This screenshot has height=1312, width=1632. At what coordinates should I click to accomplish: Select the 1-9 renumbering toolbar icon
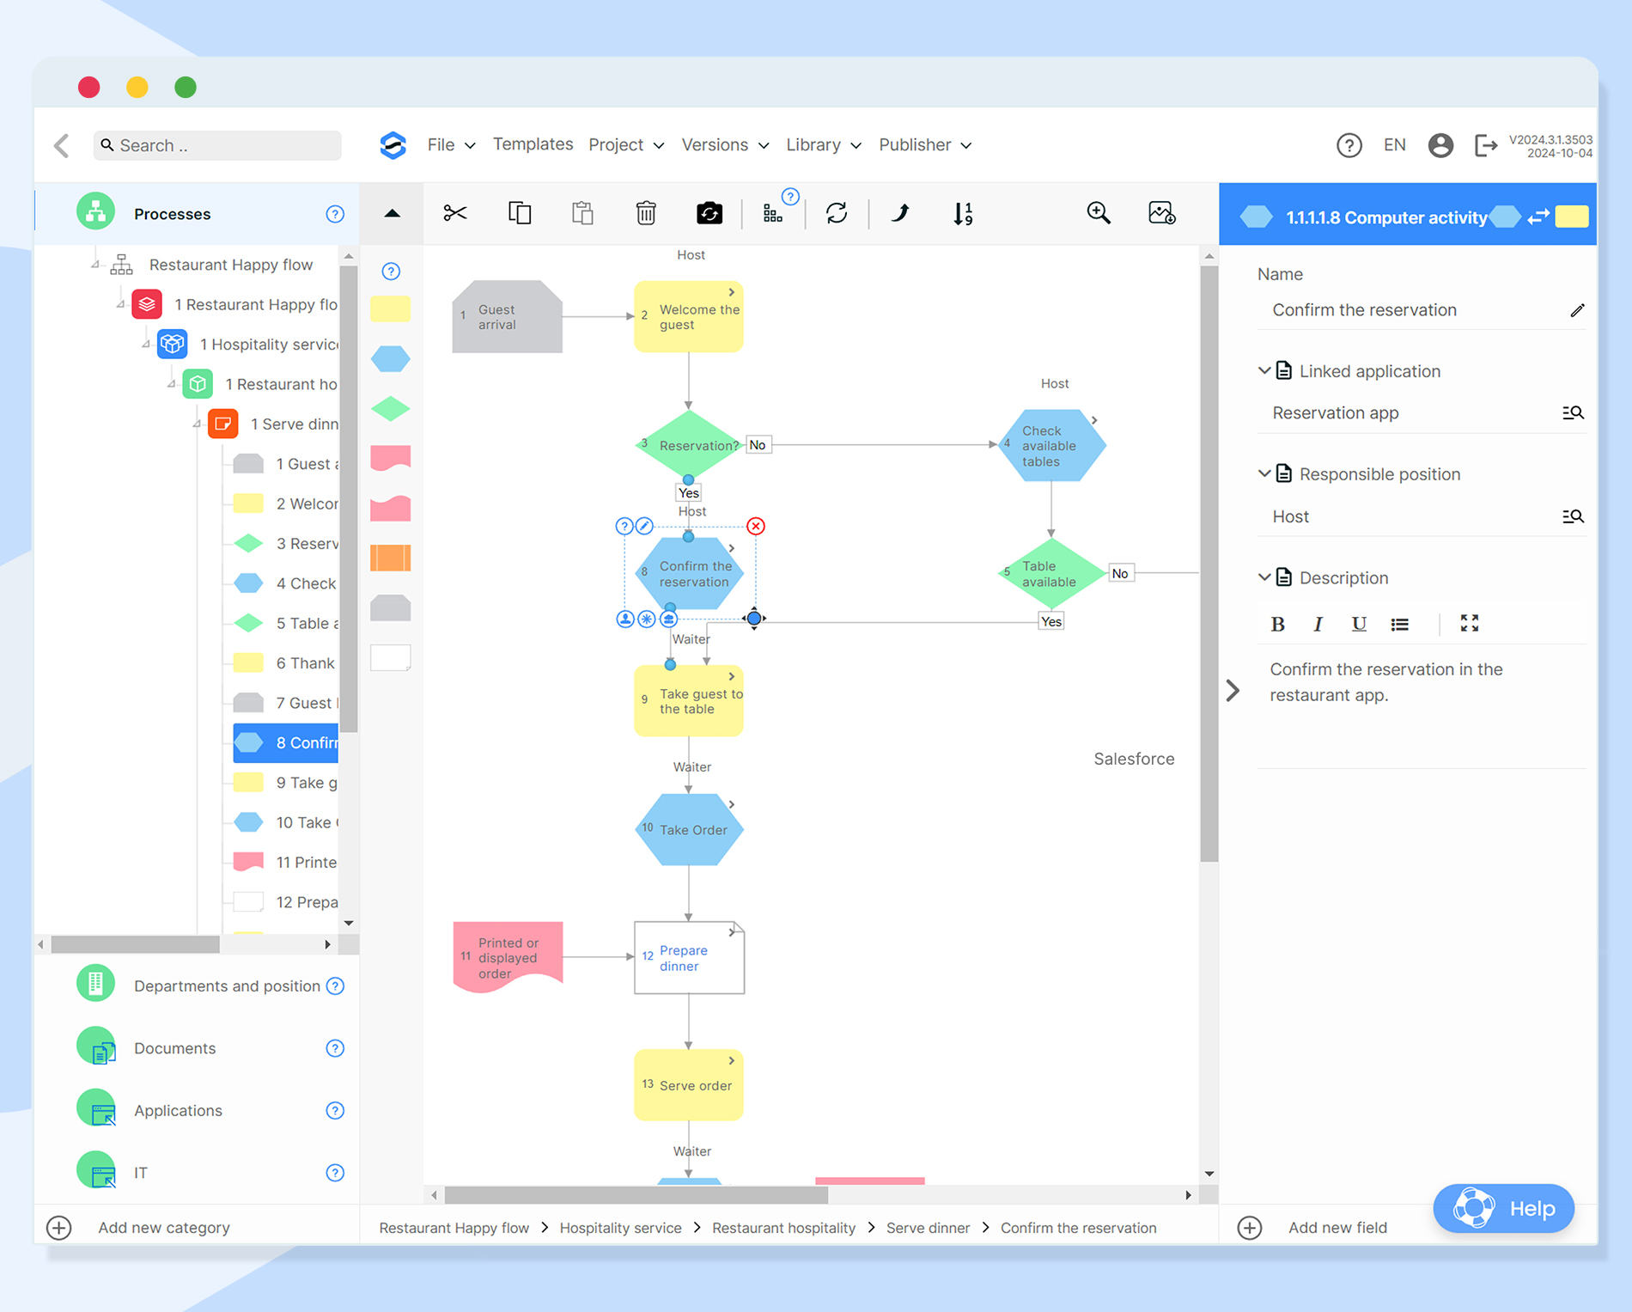(x=962, y=213)
